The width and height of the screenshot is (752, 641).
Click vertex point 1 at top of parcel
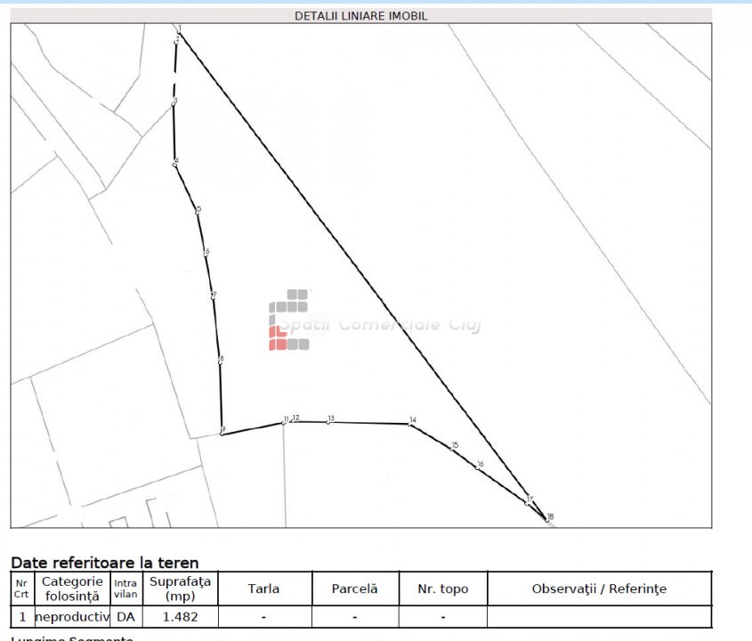(178, 28)
